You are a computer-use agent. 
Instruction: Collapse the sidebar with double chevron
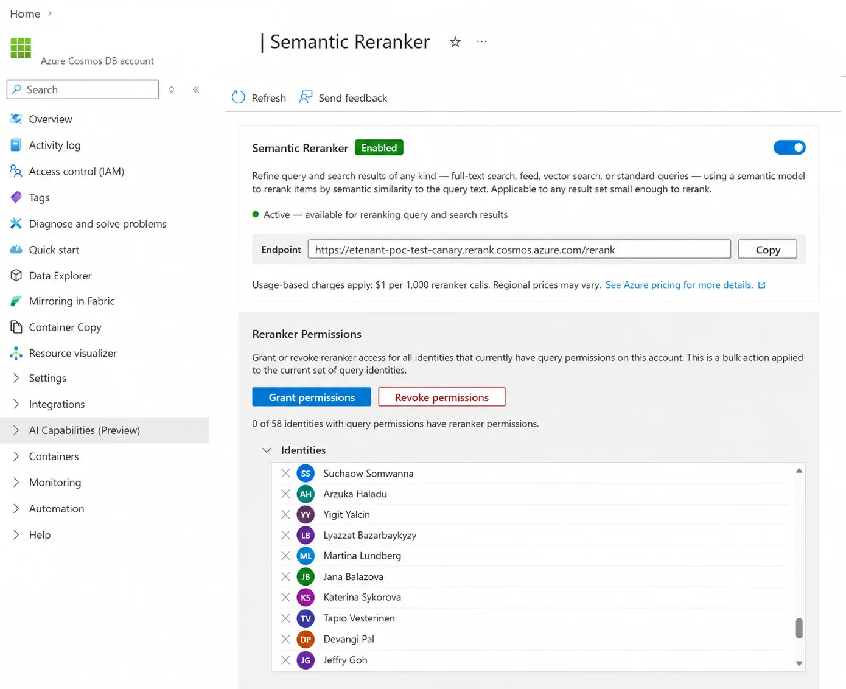[x=196, y=89]
